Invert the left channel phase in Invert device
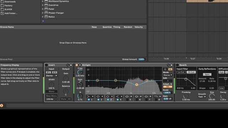 [48, 72]
